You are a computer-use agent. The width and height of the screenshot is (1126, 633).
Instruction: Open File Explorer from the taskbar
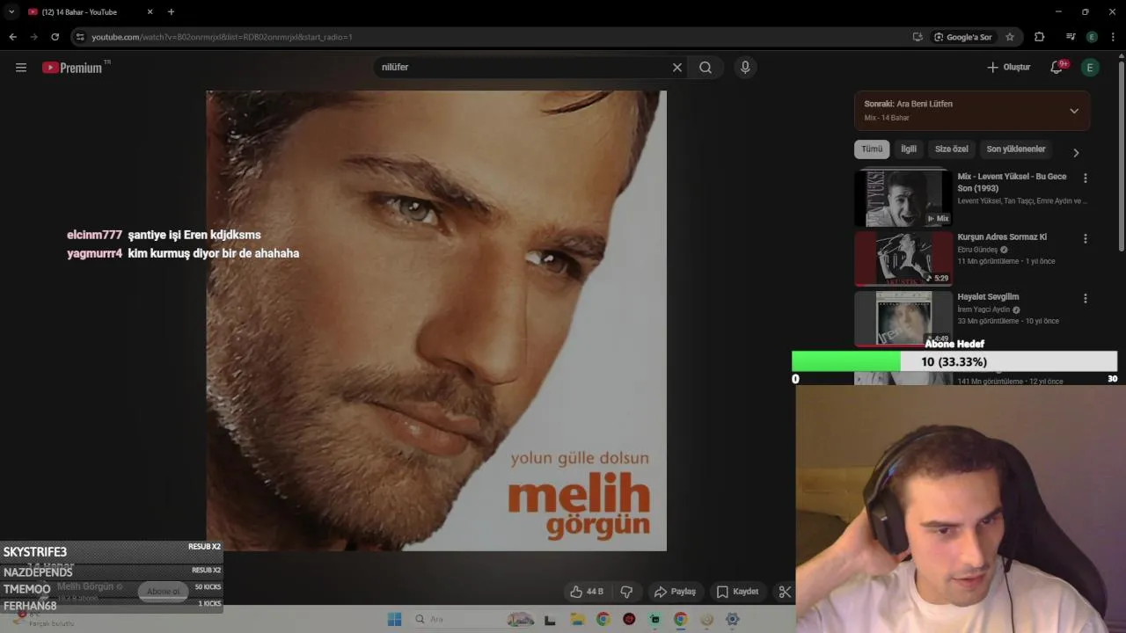(x=577, y=619)
